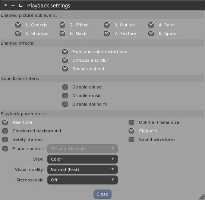Uncheck Fade and color distortions
The image size is (205, 200).
65,52
